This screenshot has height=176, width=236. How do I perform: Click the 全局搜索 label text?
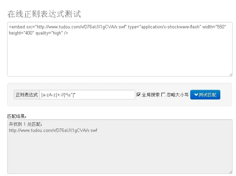pos(151,95)
